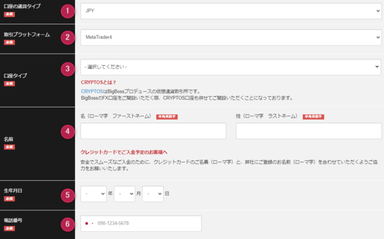Open the account currency dropdown showing JPY
The image size is (384, 239).
coord(231,11)
